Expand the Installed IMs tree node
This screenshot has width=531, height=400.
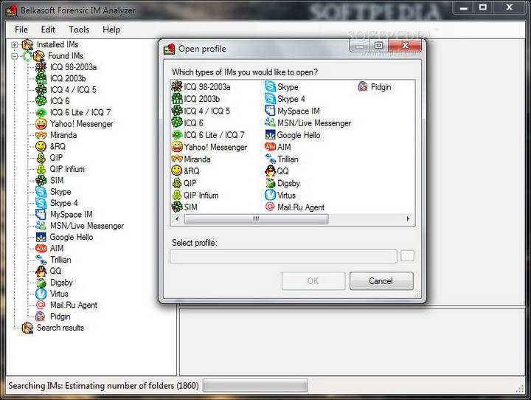(14, 44)
